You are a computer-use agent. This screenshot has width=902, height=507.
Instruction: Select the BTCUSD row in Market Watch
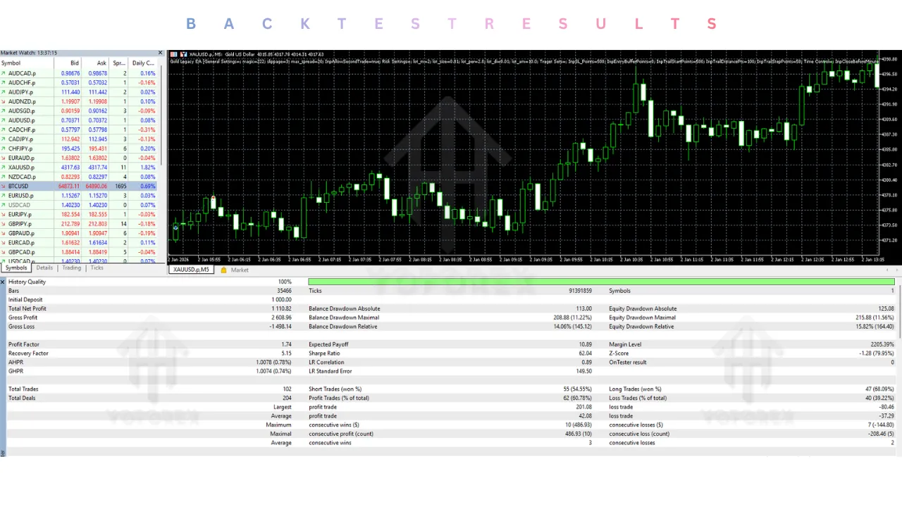(79, 186)
